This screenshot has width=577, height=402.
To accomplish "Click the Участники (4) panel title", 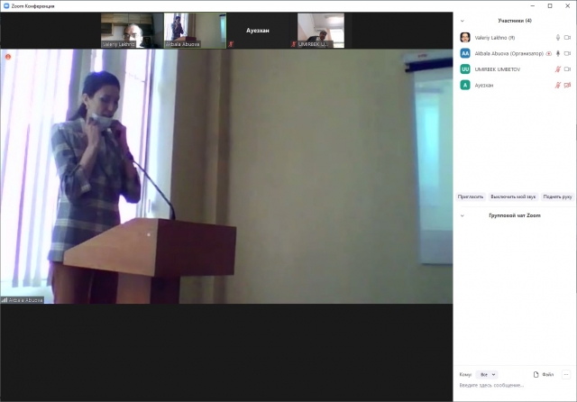I will pos(515,21).
